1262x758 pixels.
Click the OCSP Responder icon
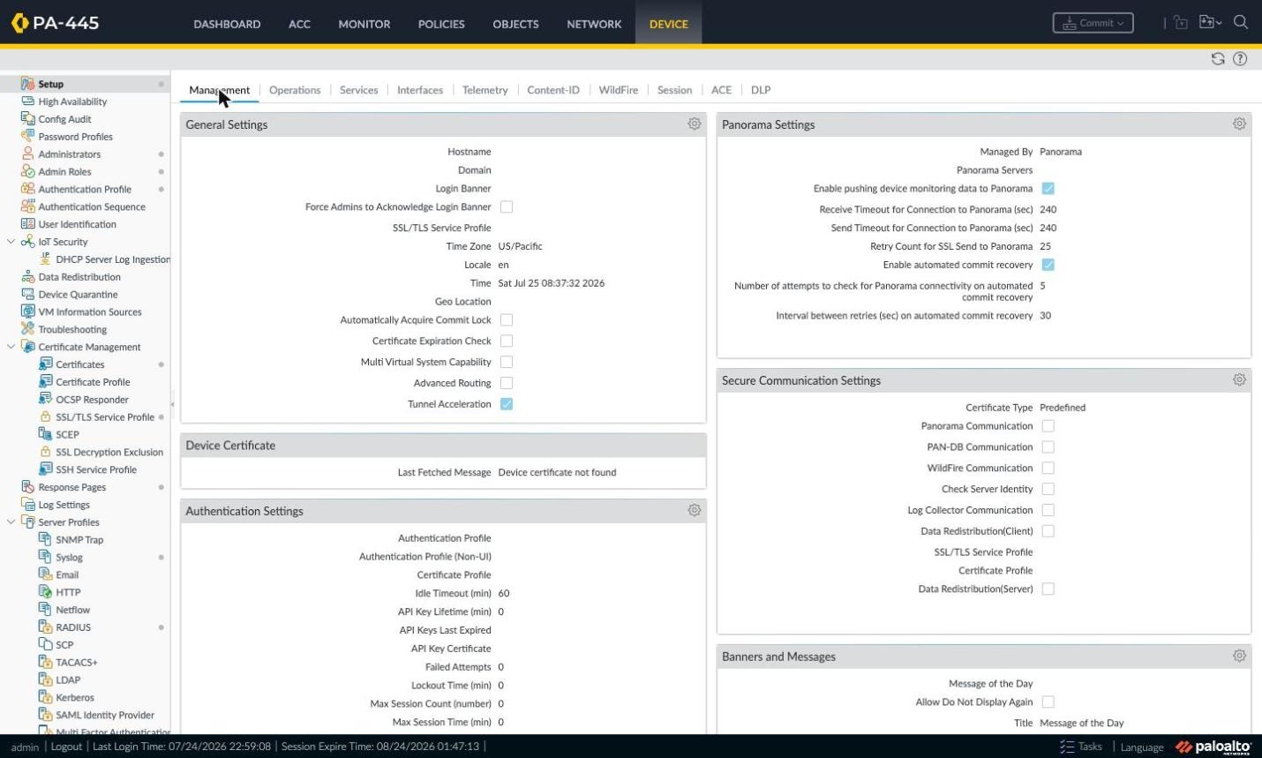(45, 400)
